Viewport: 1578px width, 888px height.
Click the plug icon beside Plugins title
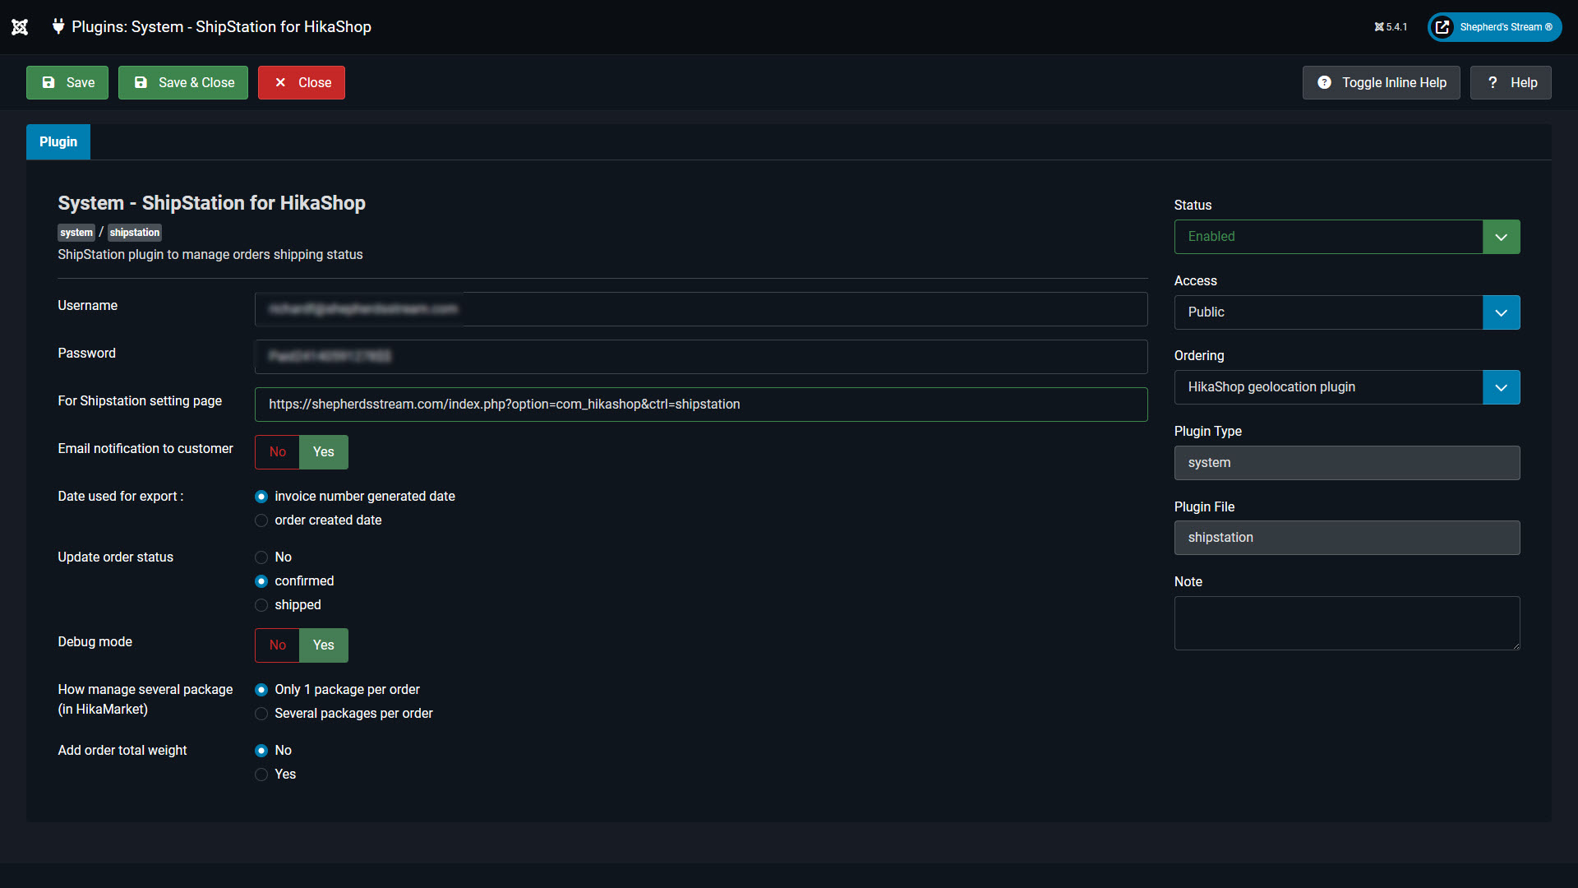tap(58, 26)
